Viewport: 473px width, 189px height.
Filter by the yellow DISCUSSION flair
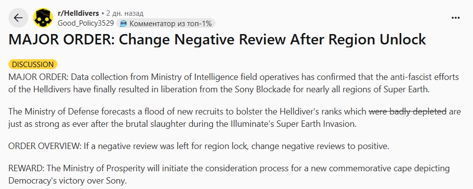tap(33, 64)
